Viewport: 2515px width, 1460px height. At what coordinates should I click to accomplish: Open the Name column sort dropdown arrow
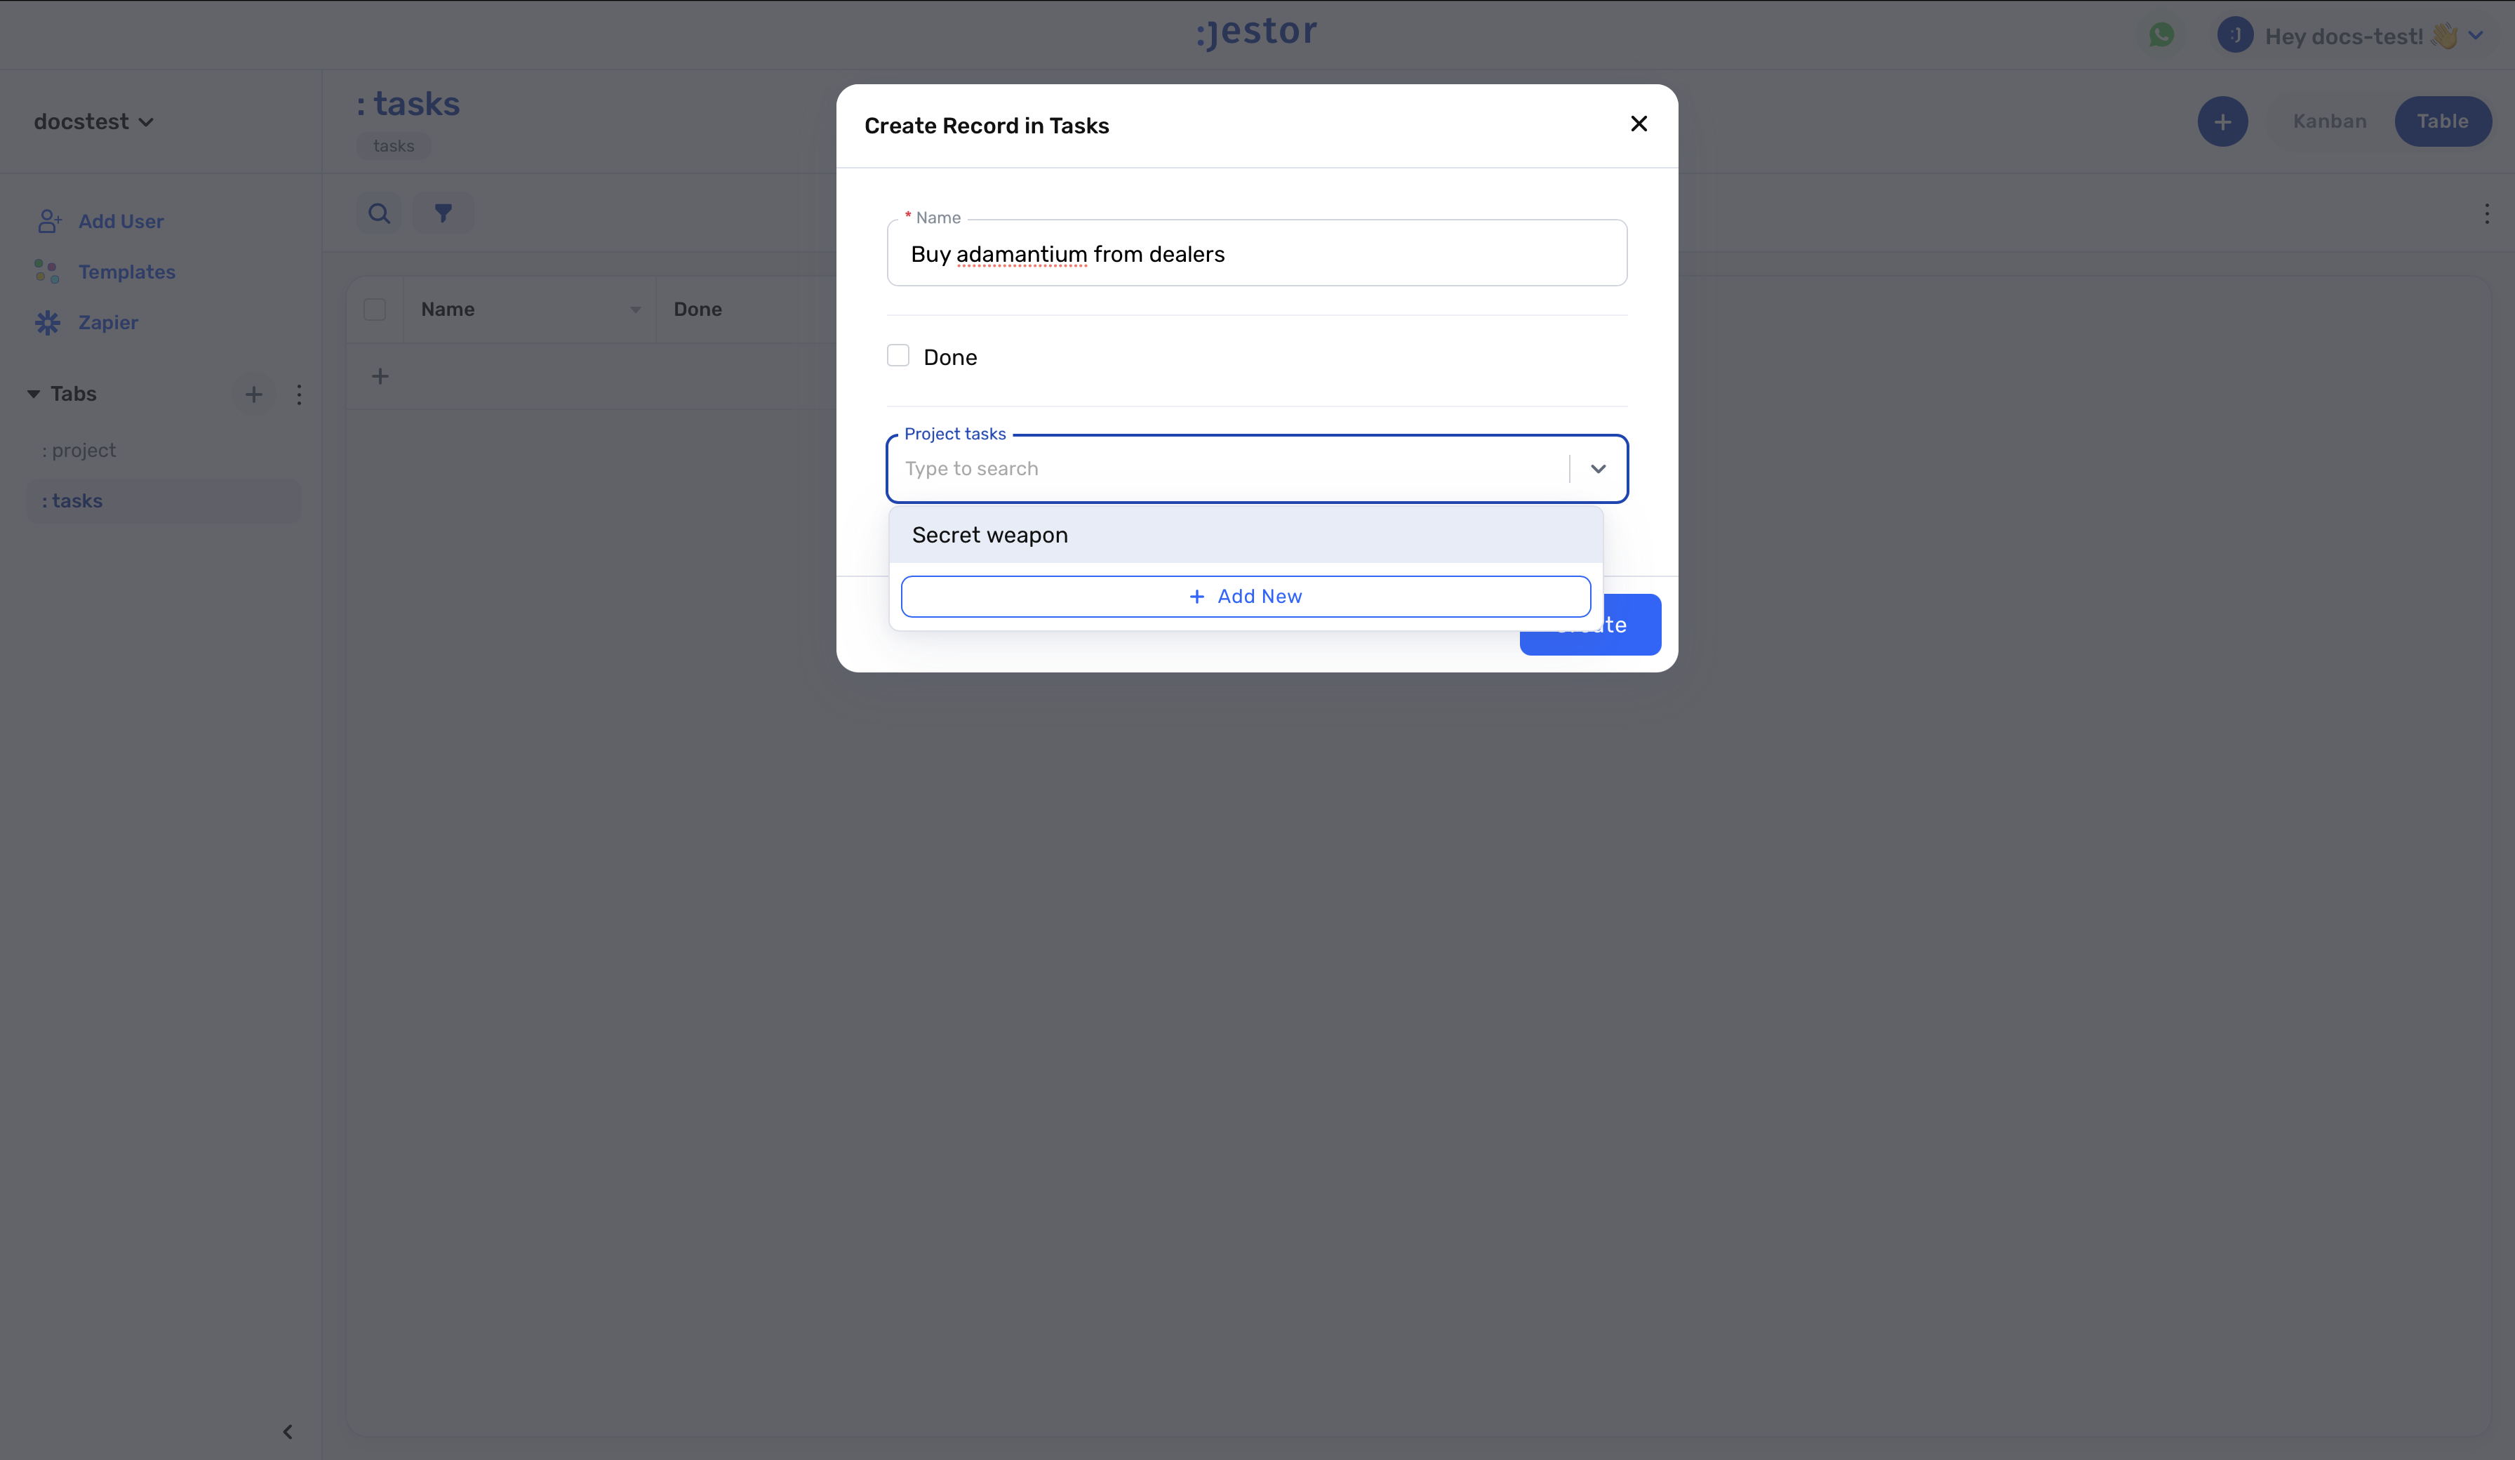click(635, 310)
